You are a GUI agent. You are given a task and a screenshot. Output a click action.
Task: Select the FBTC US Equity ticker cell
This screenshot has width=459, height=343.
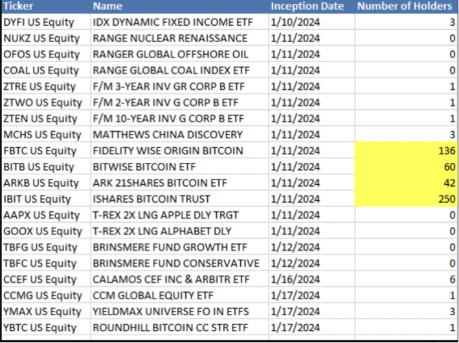point(44,151)
